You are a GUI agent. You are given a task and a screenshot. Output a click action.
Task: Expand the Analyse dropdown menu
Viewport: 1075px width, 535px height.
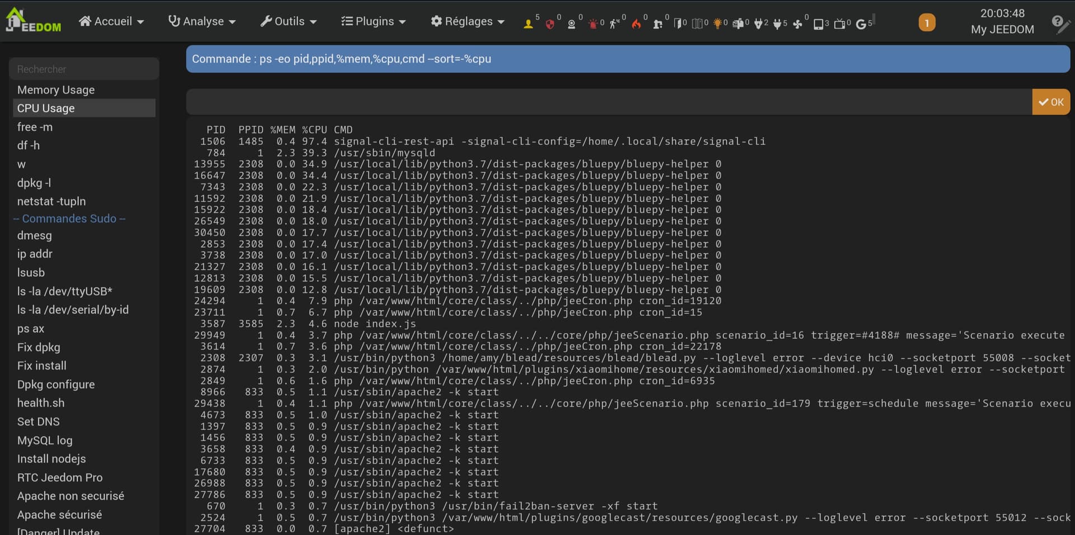pos(202,21)
